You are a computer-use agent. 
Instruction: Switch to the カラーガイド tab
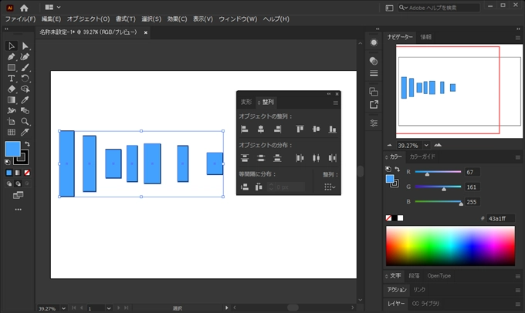(x=422, y=156)
